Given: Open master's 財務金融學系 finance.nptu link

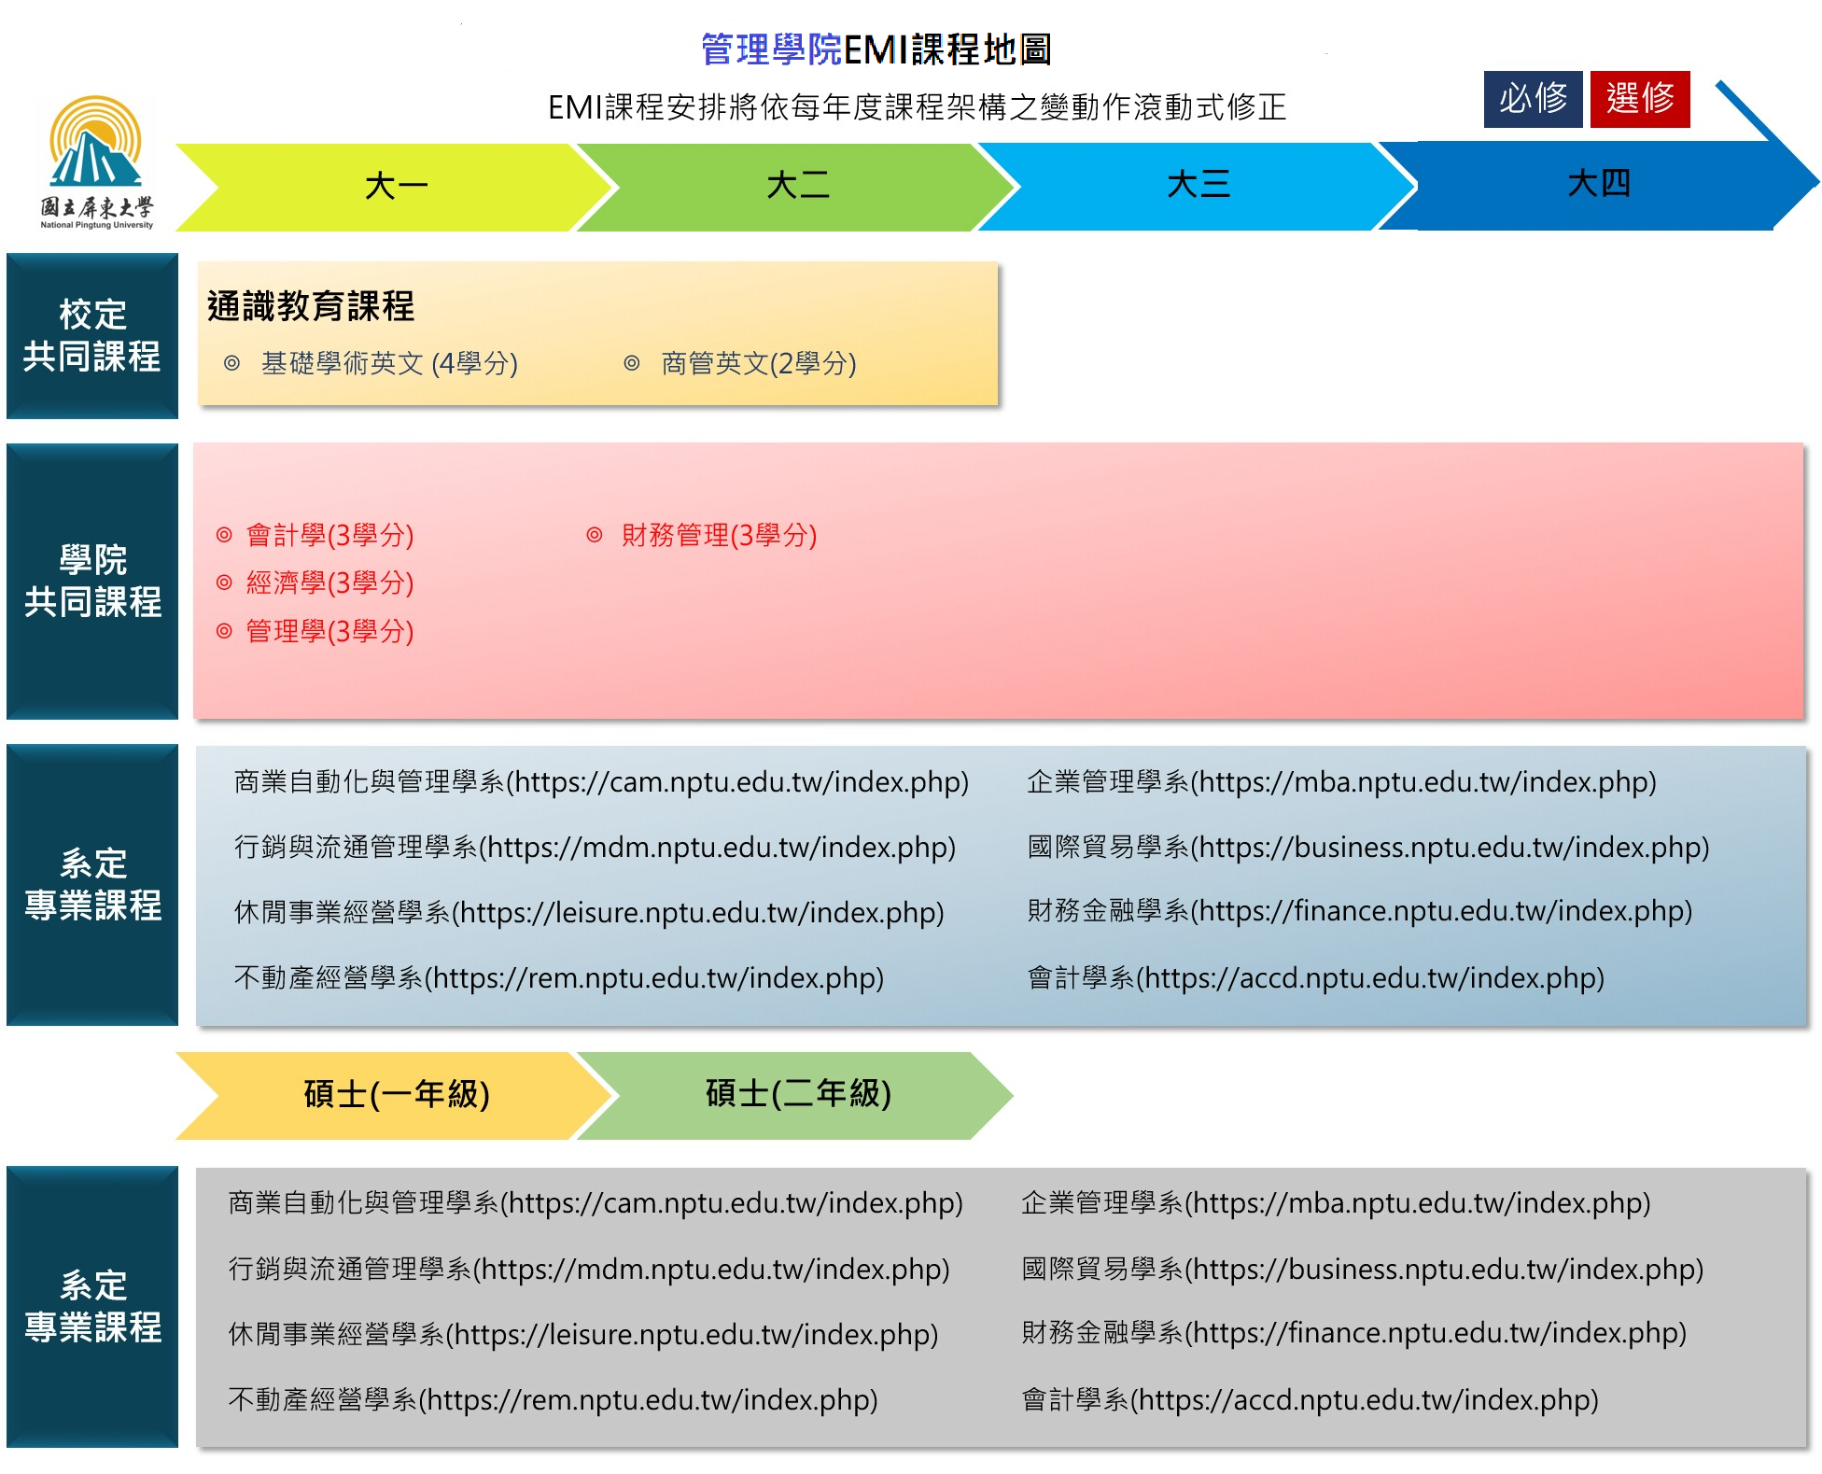Looking at the screenshot, I should pyautogui.click(x=1353, y=1333).
